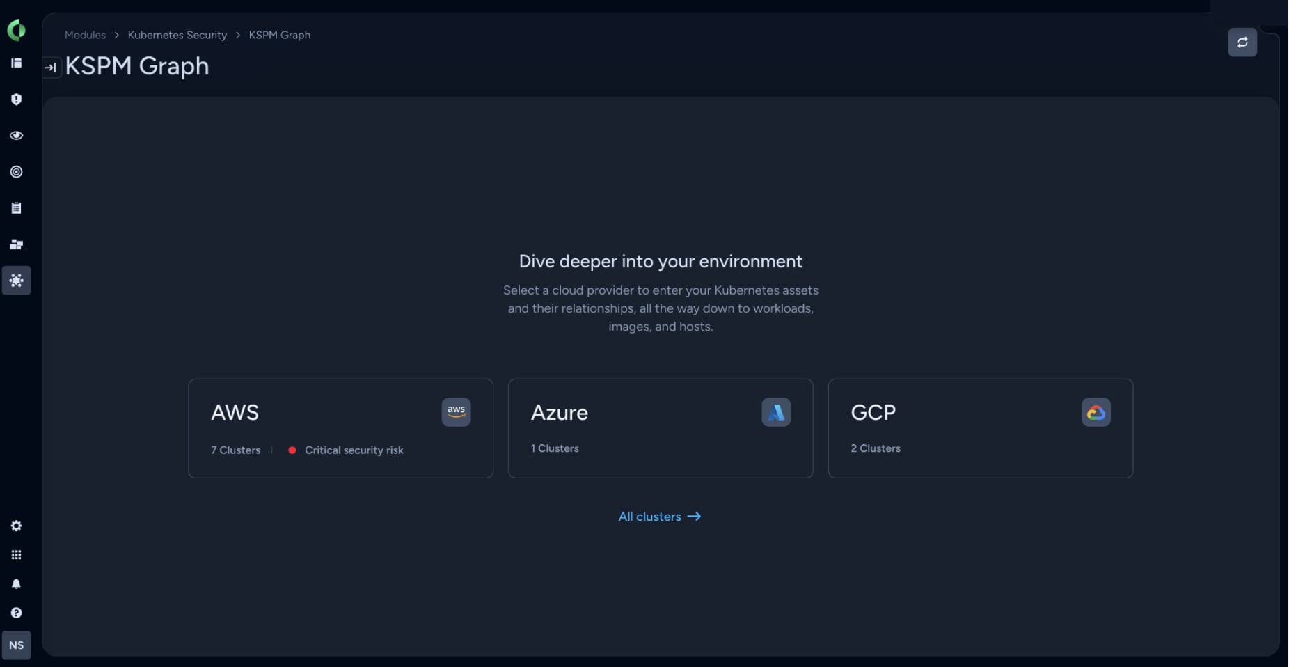The width and height of the screenshot is (1289, 667).
Task: Click the AWS logo icon
Action: click(456, 412)
